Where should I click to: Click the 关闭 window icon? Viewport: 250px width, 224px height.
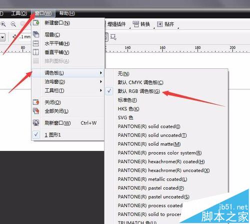coord(36,102)
